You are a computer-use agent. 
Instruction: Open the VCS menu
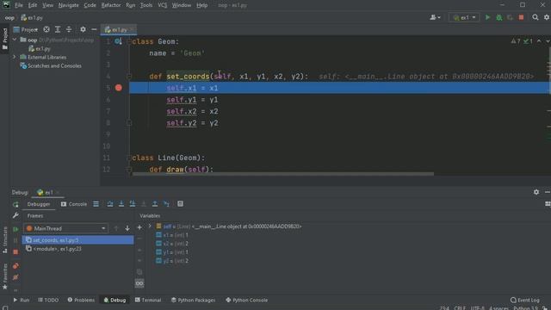point(163,5)
